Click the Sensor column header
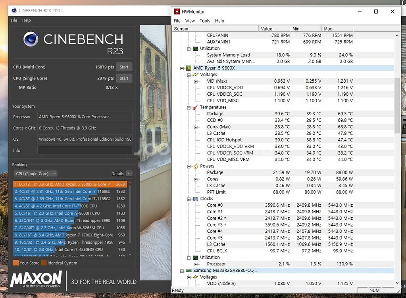 click(x=215, y=29)
